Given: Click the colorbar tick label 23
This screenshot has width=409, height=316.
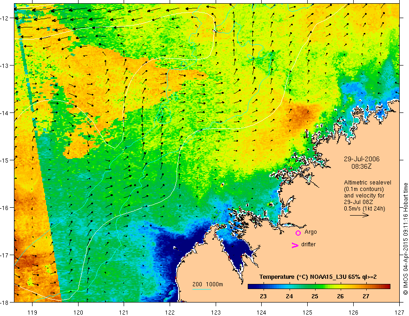Looking at the screenshot, I should [x=263, y=296].
